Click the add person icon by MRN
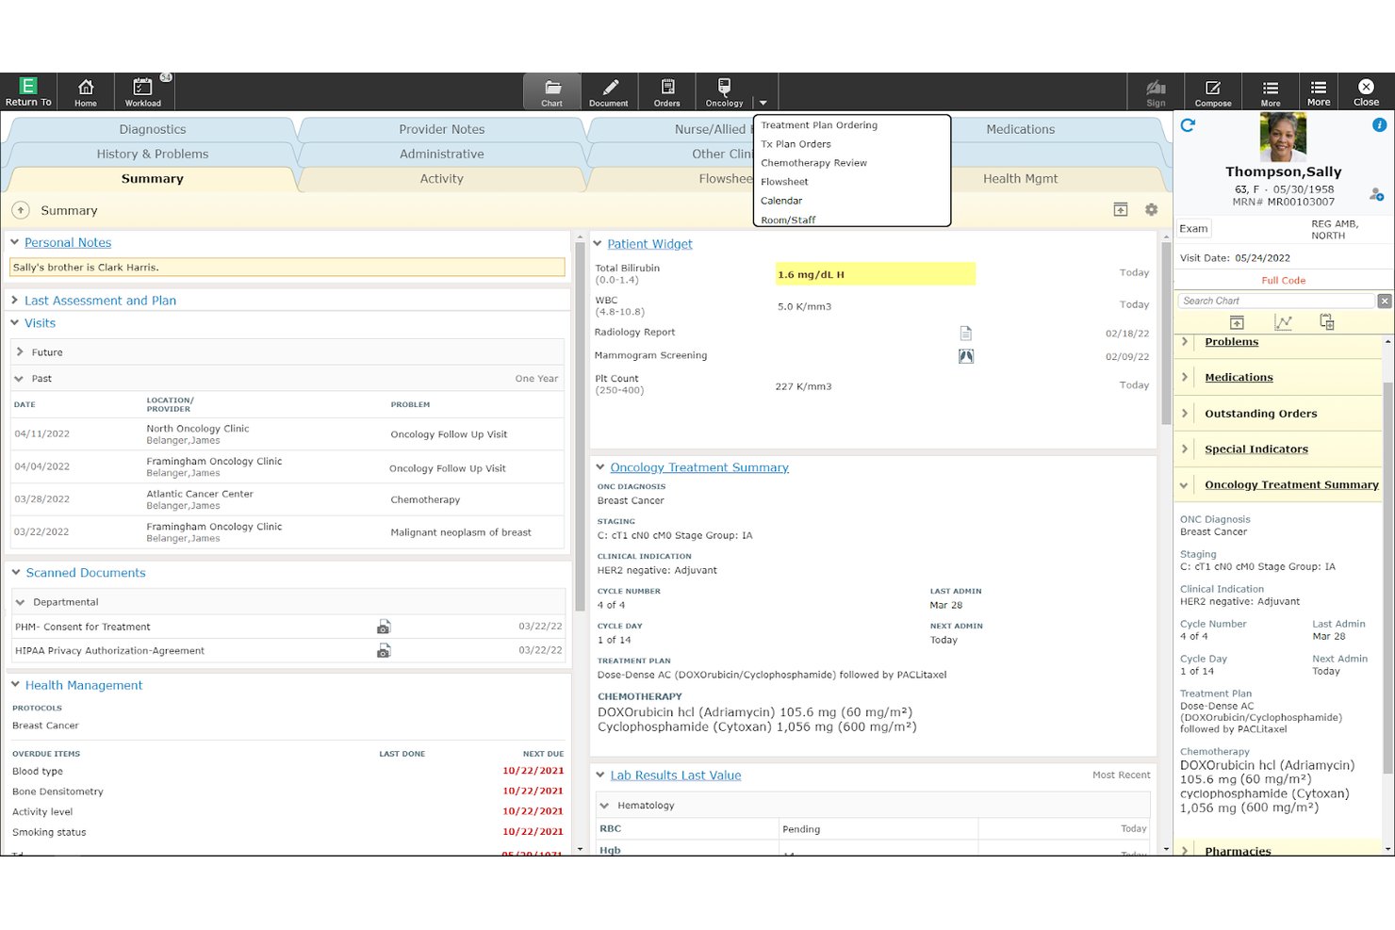This screenshot has width=1395, height=930. coord(1376,194)
